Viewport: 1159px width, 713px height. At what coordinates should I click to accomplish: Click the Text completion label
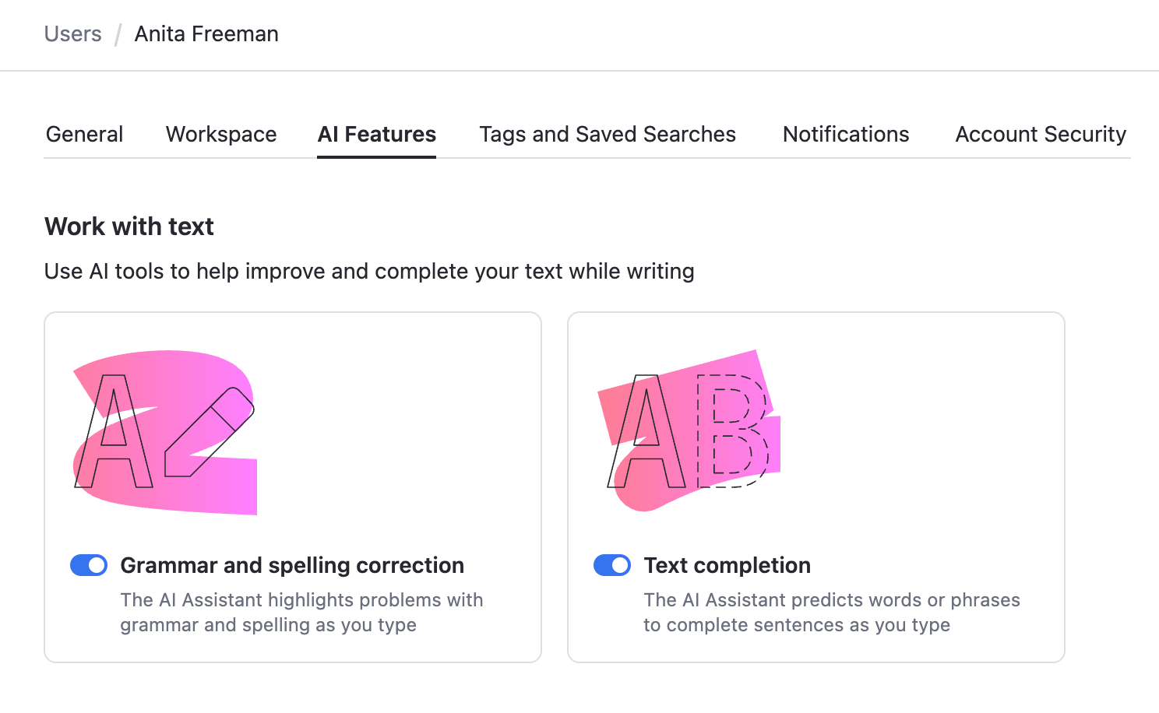(727, 565)
